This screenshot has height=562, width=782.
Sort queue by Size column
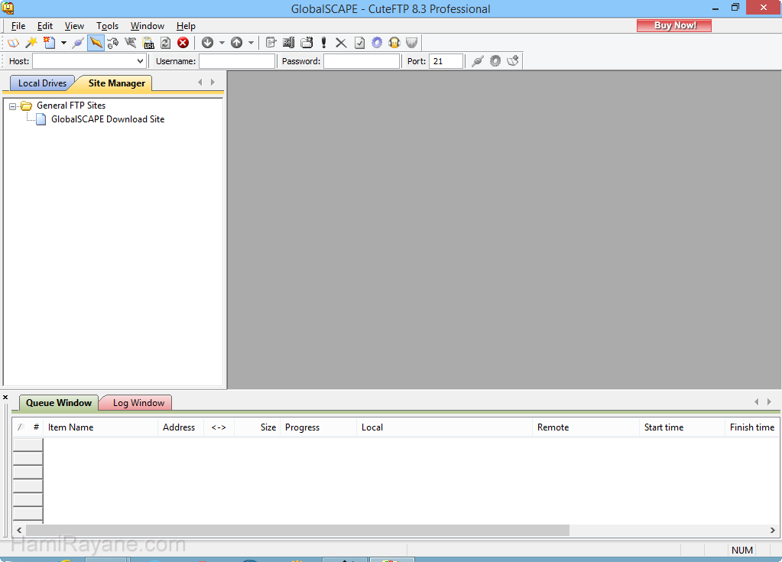(x=258, y=427)
